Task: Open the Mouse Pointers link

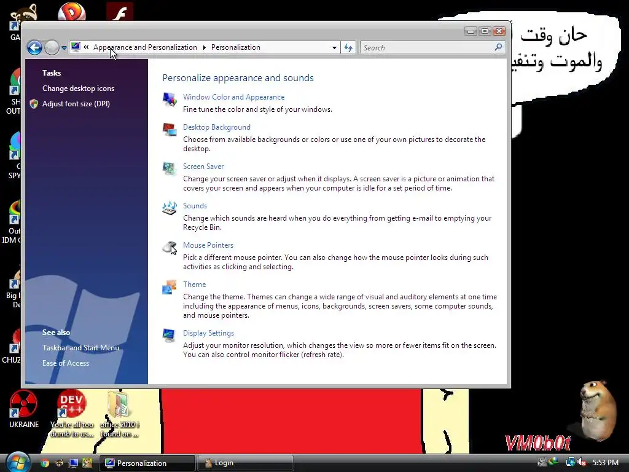Action: coord(208,245)
